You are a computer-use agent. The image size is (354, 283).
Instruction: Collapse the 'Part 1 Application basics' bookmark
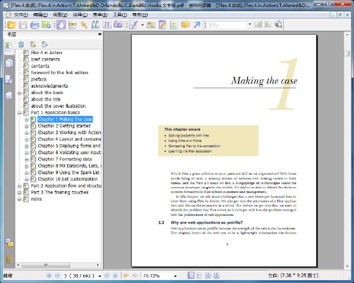click(19, 113)
